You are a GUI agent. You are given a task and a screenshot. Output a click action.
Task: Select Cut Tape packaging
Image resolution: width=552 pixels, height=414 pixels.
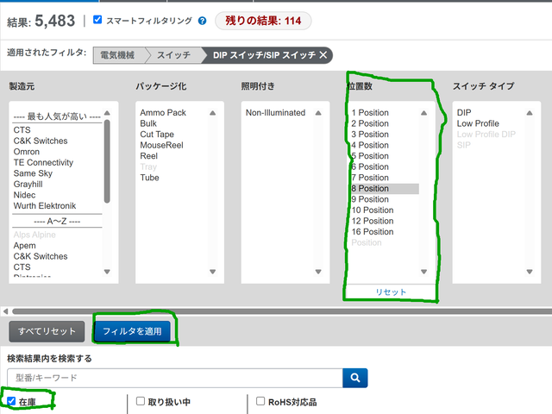coord(157,135)
